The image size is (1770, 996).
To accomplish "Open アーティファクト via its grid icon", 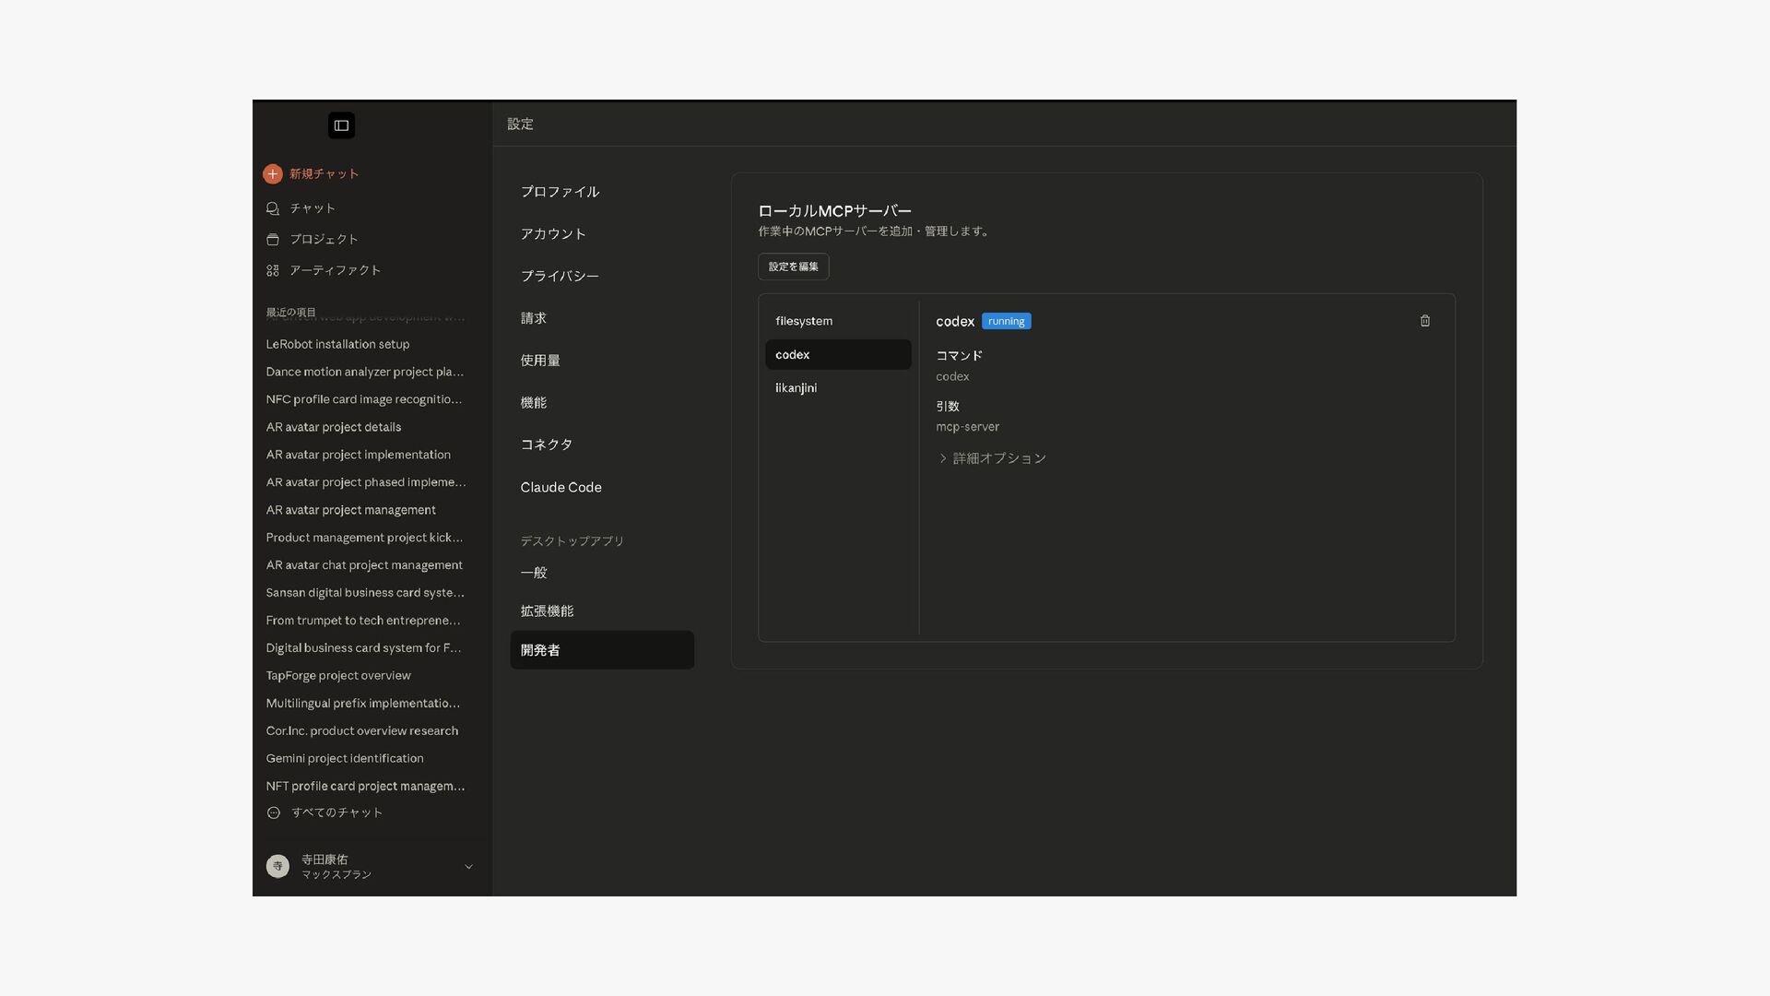I will point(273,270).
